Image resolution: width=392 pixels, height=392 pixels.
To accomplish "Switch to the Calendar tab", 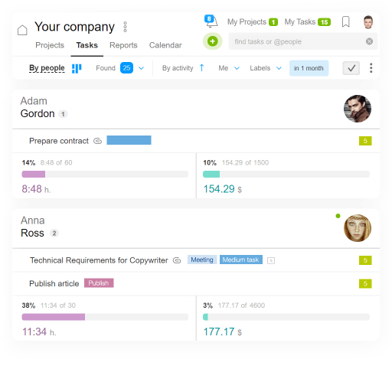I will point(165,45).
